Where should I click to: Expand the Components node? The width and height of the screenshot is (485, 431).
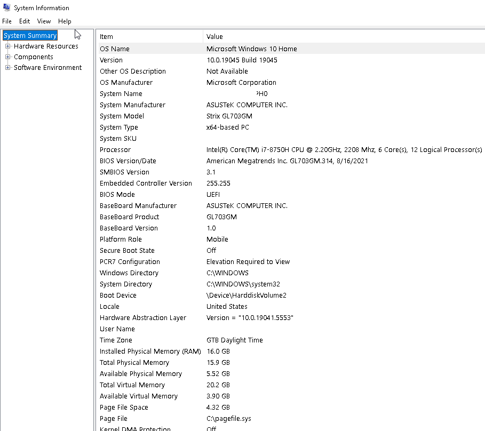(7, 57)
